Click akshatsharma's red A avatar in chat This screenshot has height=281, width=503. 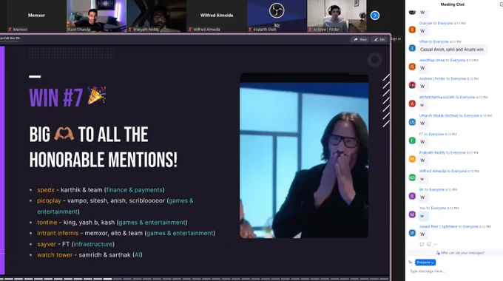pos(412,104)
